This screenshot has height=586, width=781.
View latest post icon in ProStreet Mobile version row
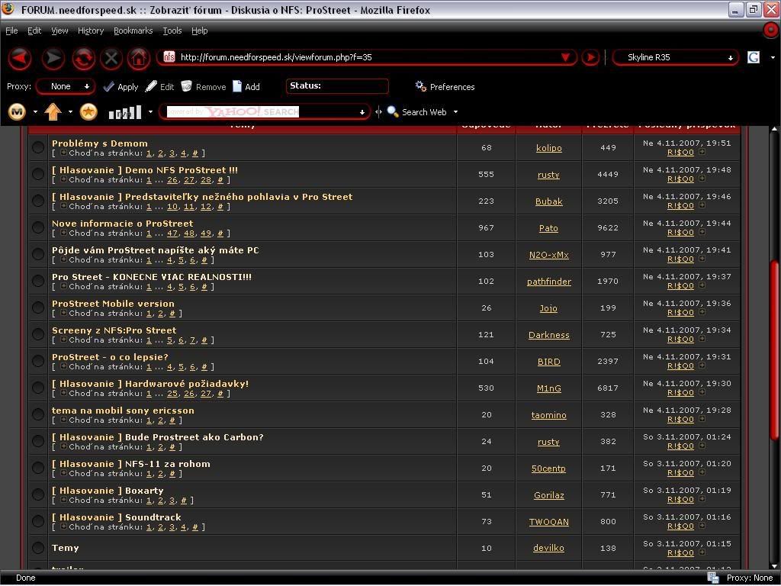(x=702, y=312)
